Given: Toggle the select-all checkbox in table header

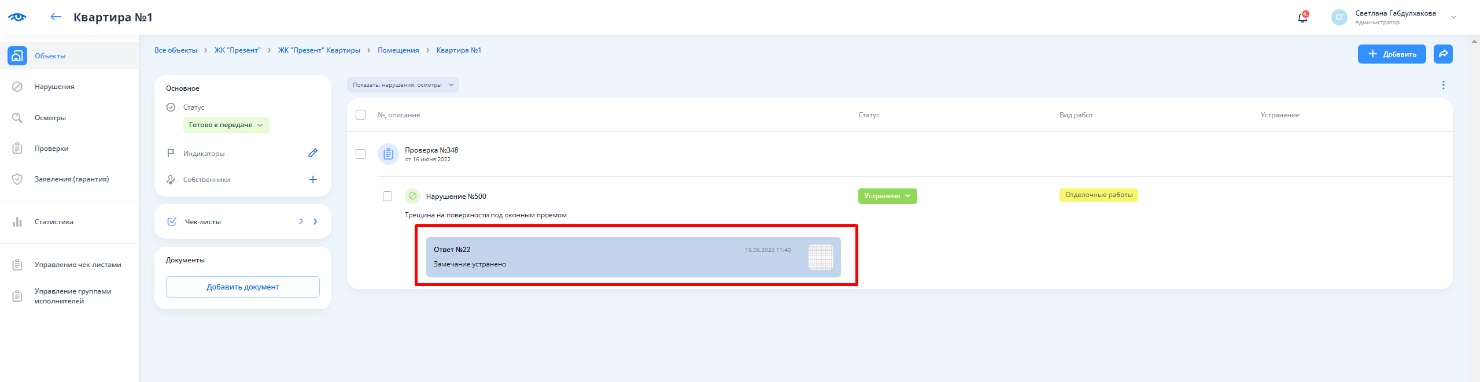Looking at the screenshot, I should click(x=360, y=115).
